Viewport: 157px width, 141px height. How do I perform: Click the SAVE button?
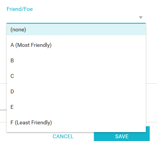[122, 136]
